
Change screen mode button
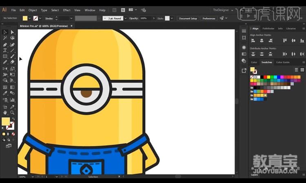(x=9, y=146)
